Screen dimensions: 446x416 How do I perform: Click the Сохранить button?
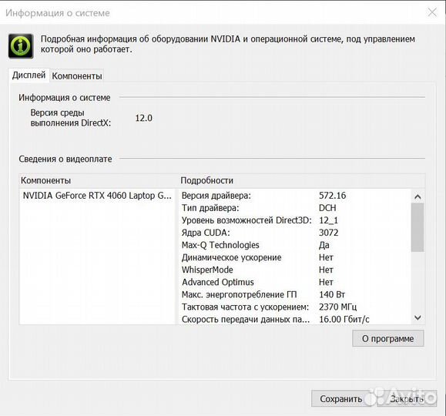[341, 398]
